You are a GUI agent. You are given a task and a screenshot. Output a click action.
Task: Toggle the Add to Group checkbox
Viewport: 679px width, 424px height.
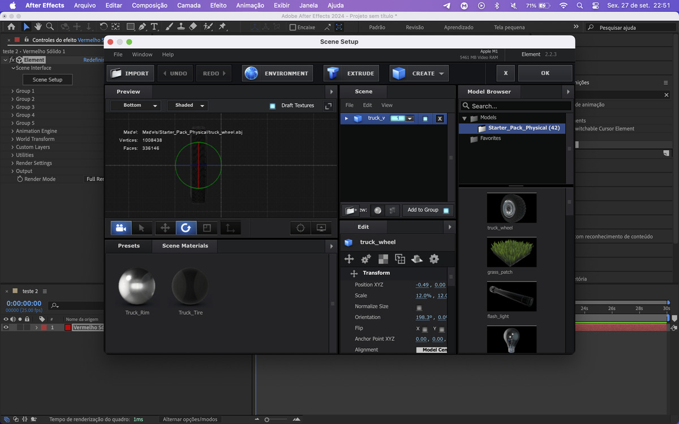click(x=446, y=210)
